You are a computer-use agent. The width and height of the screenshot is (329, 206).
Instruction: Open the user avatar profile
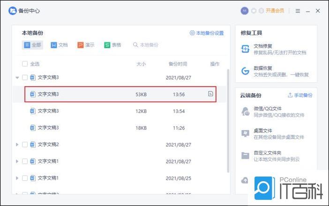[245, 11]
